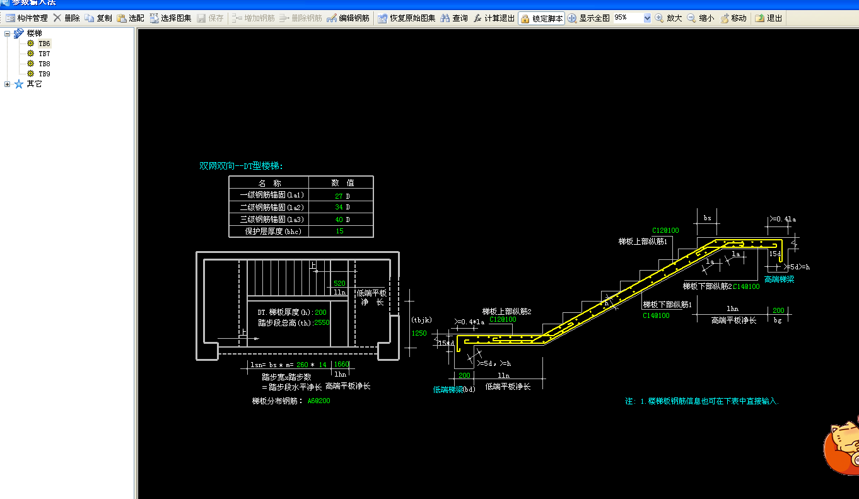
Task: Edit stair slab thickness value 200
Action: 320,312
